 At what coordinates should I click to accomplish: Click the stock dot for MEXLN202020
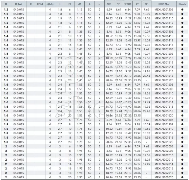pyautogui.click(x=182, y=177)
